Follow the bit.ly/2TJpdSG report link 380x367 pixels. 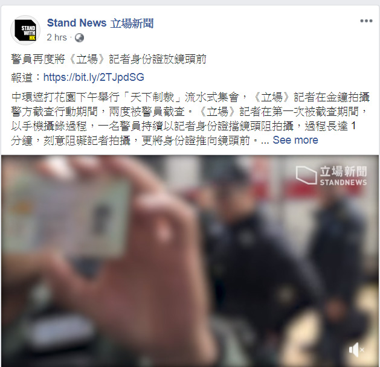click(x=94, y=77)
